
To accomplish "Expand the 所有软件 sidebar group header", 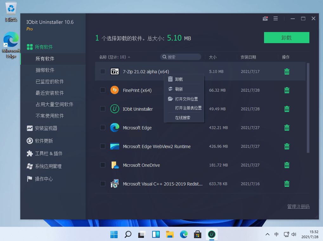I will (40, 47).
